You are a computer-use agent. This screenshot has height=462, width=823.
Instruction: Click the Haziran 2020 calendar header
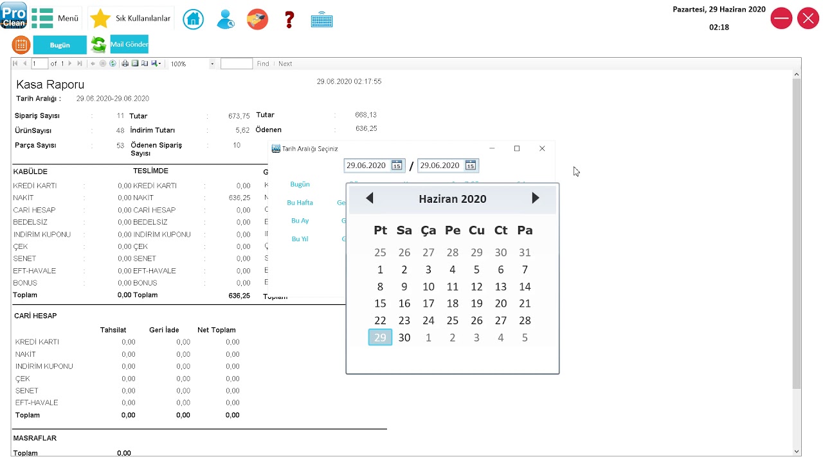[x=453, y=199]
